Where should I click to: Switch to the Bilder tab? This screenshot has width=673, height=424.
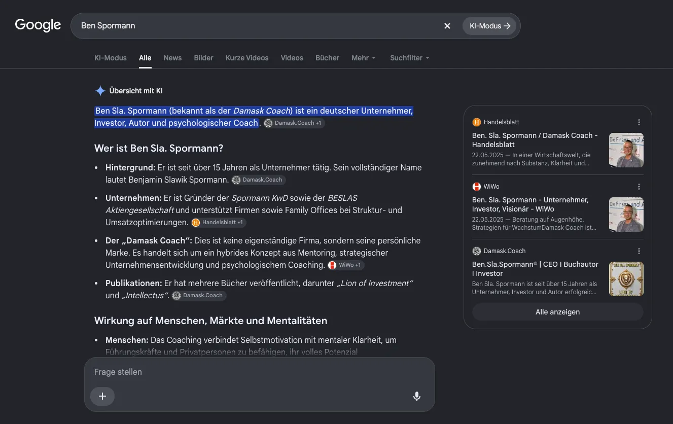pyautogui.click(x=203, y=58)
